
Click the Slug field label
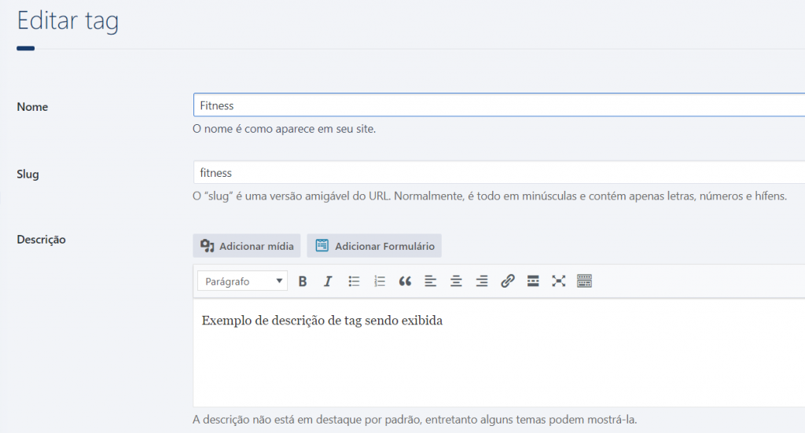point(28,174)
